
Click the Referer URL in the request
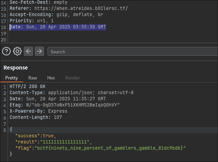pos(82,9)
